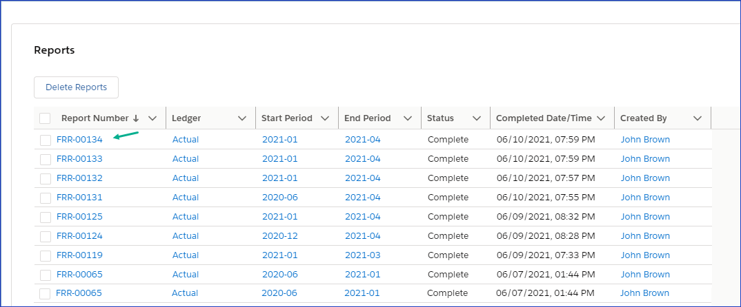Open report FRR-00133 link
This screenshot has height=307, width=741.
point(79,159)
